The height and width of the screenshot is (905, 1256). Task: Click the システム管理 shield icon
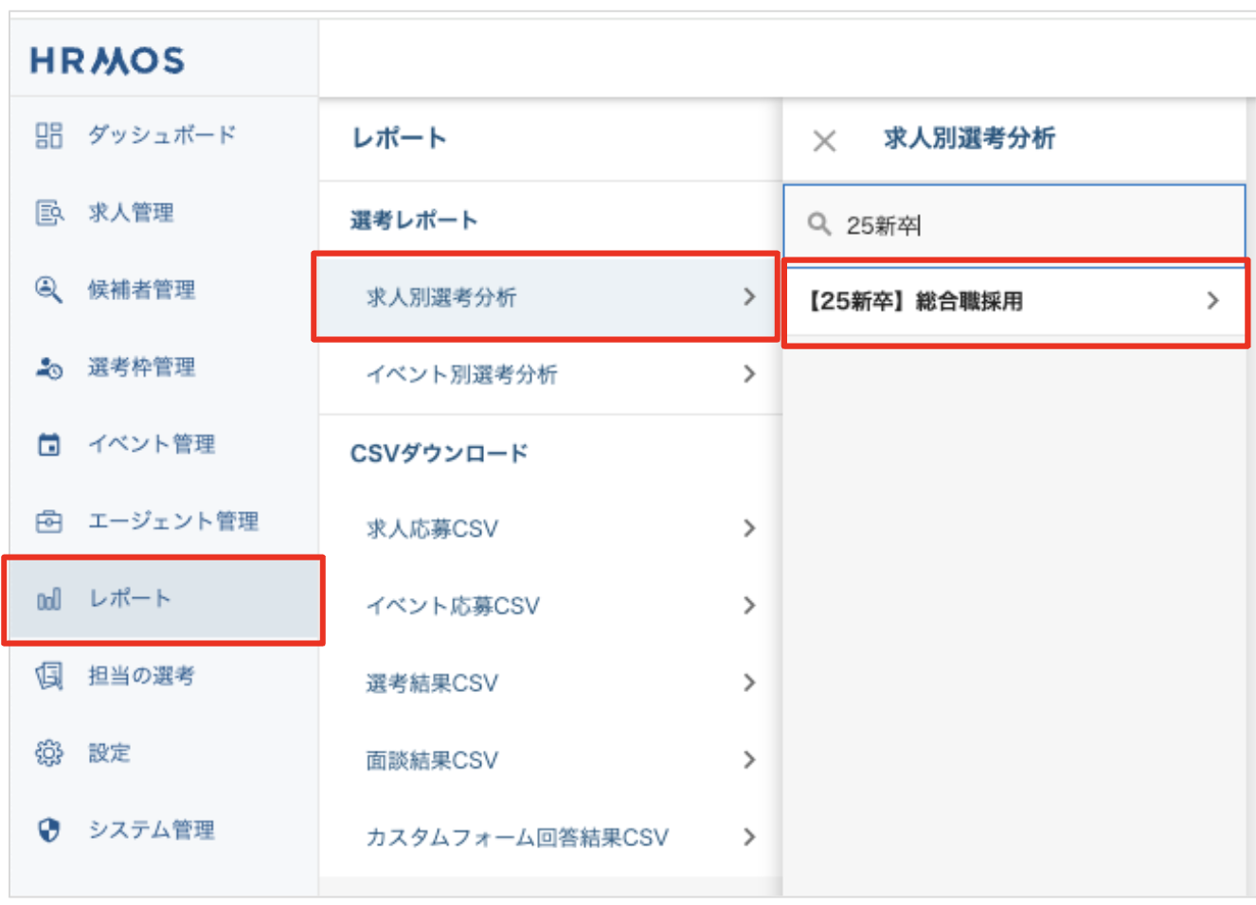[48, 830]
